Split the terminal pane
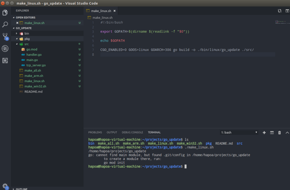290x190 pixels. (x=272, y=132)
